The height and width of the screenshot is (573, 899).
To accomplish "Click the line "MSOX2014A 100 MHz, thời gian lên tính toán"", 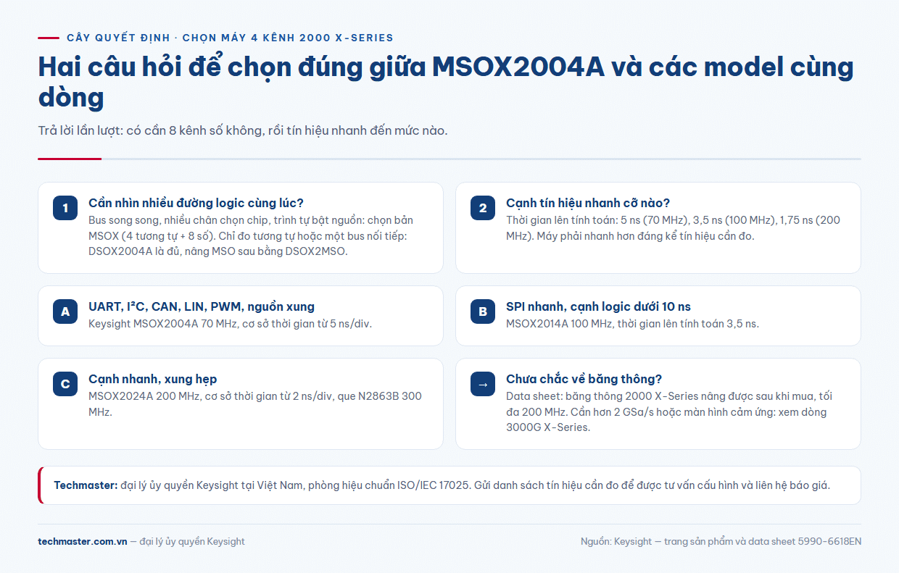I will [x=632, y=324].
